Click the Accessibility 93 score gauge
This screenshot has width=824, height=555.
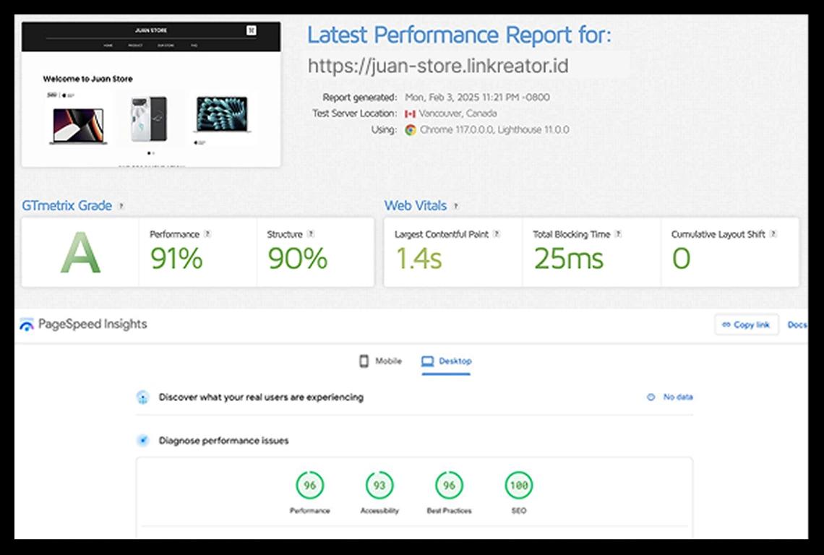pyautogui.click(x=379, y=486)
